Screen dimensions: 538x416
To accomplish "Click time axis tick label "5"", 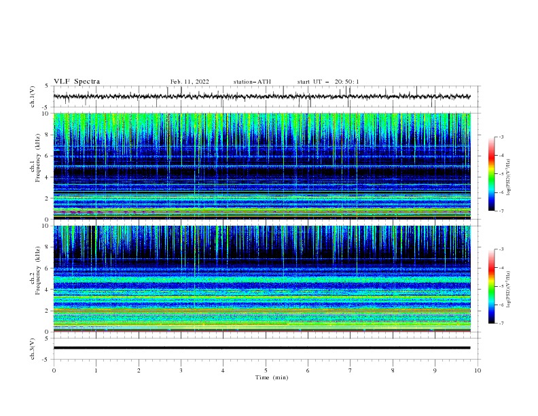I will (x=266, y=370).
